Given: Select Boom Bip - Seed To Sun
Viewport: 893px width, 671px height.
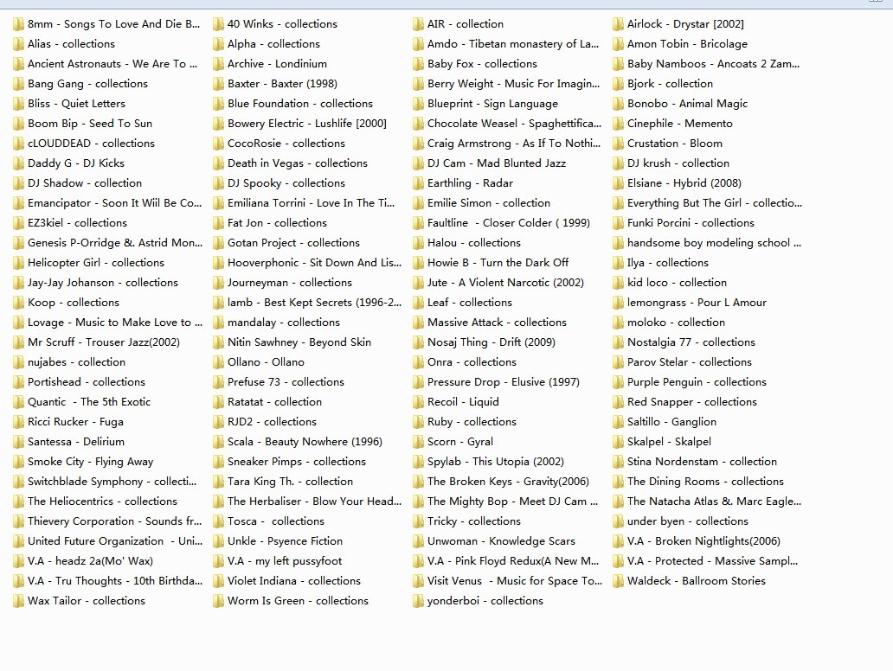Looking at the screenshot, I should (90, 124).
